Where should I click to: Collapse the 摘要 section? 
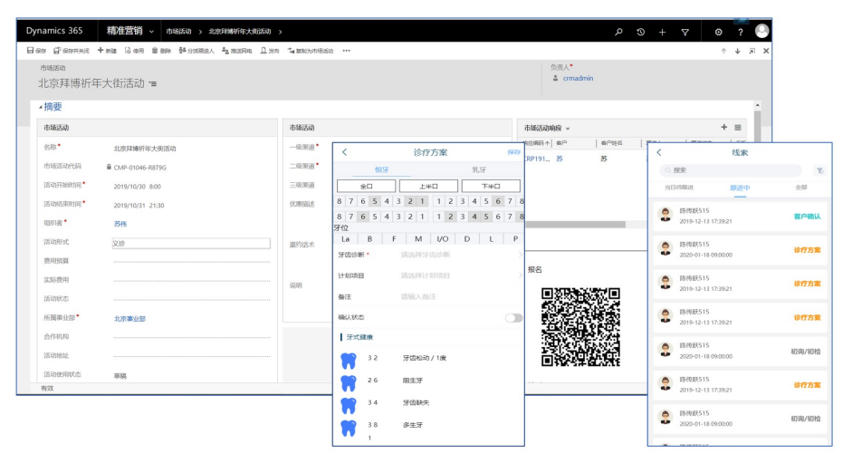click(x=50, y=106)
